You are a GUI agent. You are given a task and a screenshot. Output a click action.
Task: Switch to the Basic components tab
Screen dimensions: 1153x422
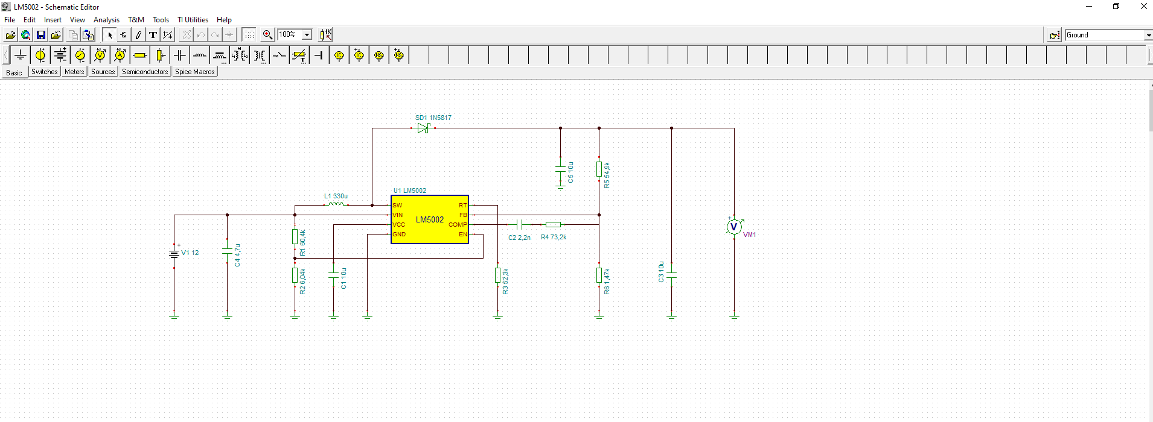[14, 72]
